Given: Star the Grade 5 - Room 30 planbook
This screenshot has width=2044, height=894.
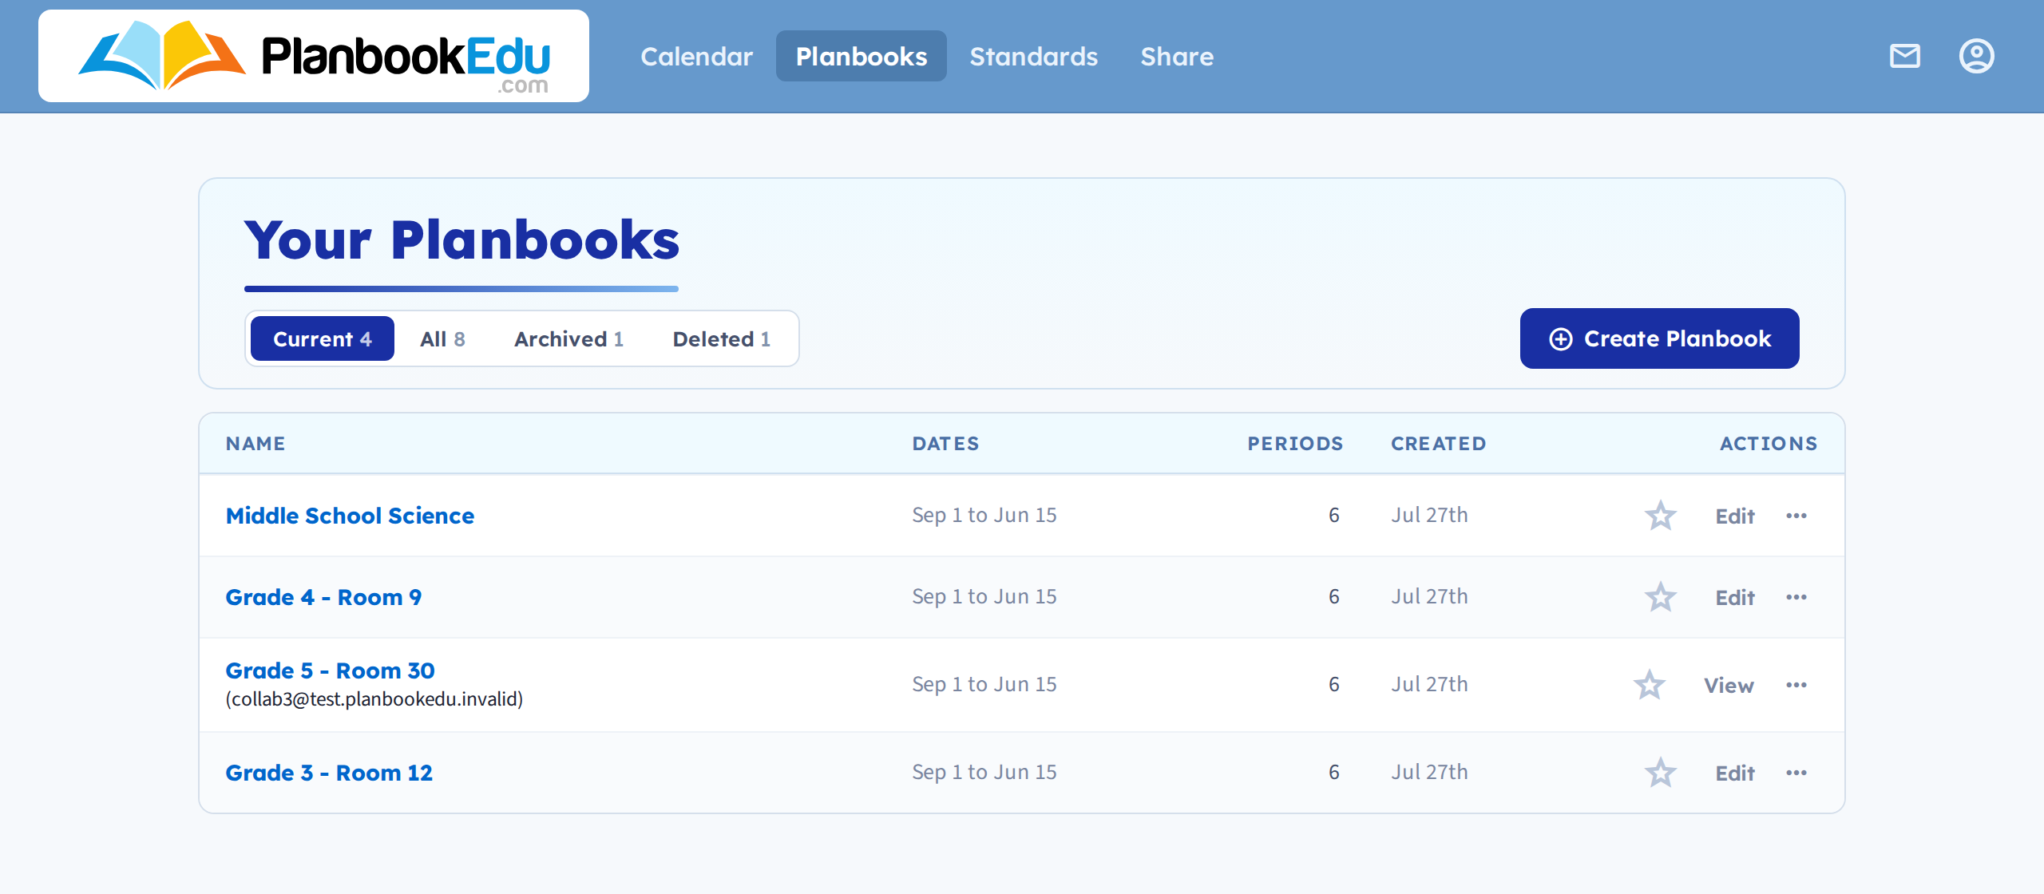Looking at the screenshot, I should 1649,685.
